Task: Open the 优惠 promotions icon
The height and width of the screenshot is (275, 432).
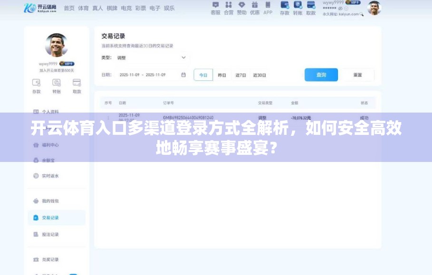Action: click(x=255, y=7)
